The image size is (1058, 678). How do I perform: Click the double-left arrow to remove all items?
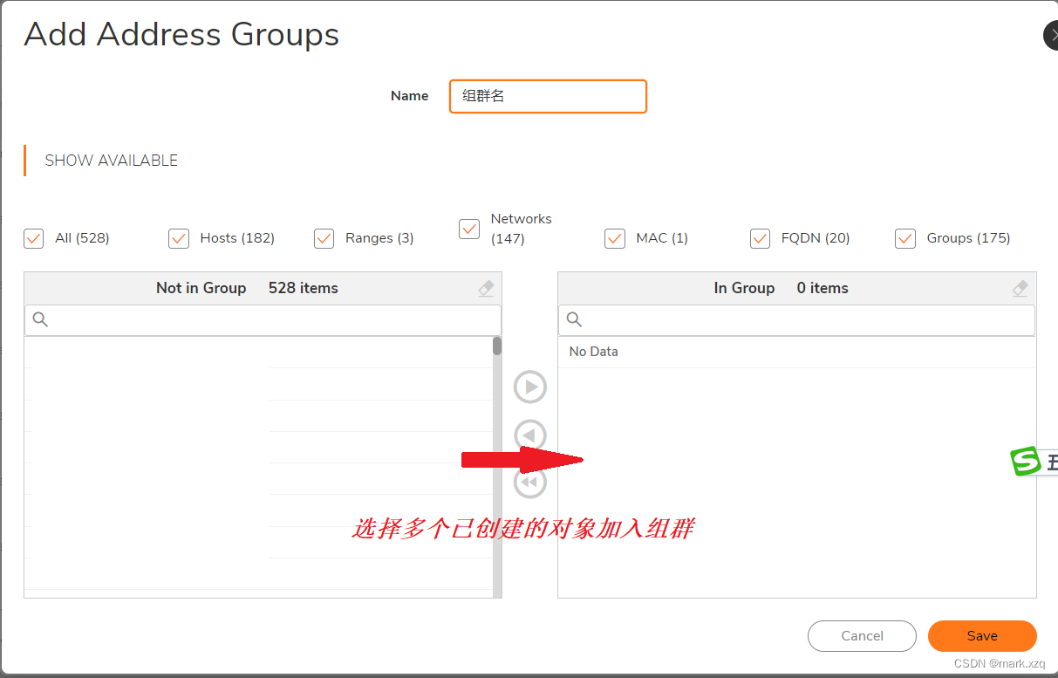[529, 482]
